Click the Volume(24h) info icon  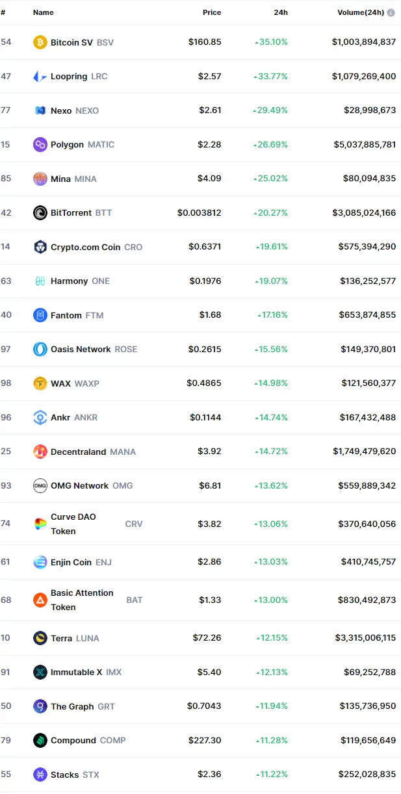[x=391, y=12]
